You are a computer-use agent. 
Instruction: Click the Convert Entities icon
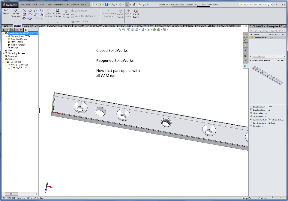57,10
